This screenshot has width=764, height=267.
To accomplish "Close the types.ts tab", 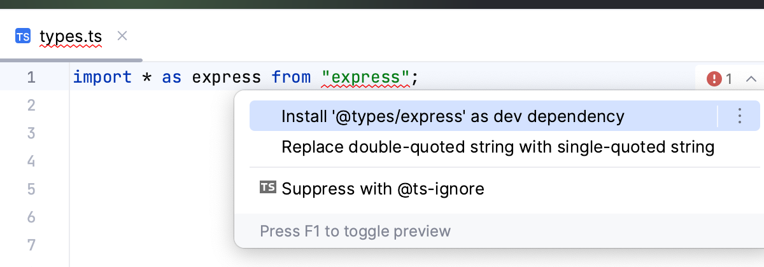I will tap(123, 36).
